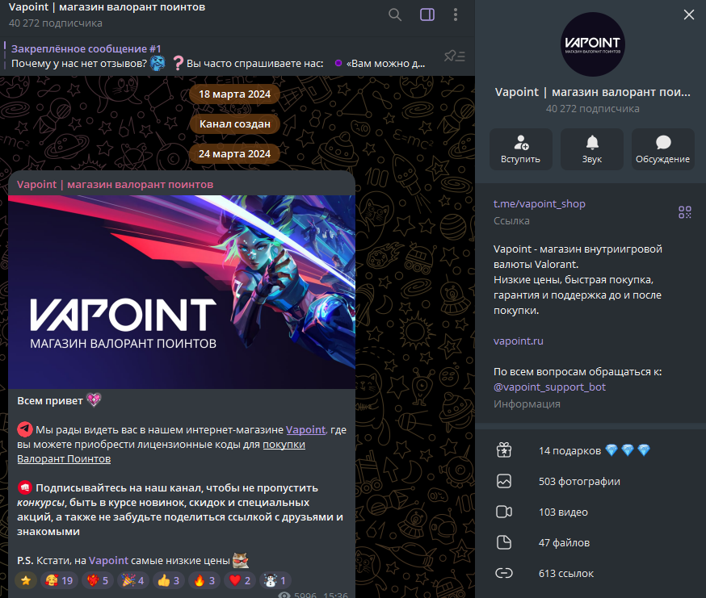Open vapoint.ru website link
Viewport: 706px width, 598px height.
pyautogui.click(x=519, y=341)
